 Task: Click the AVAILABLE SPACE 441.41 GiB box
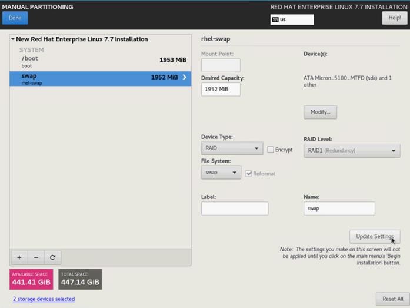(31, 279)
